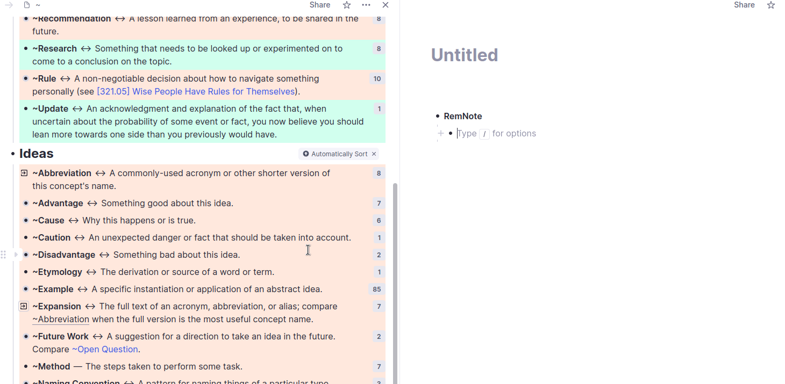785x384 pixels.
Task: Click Share in the right pane header
Action: point(744,5)
